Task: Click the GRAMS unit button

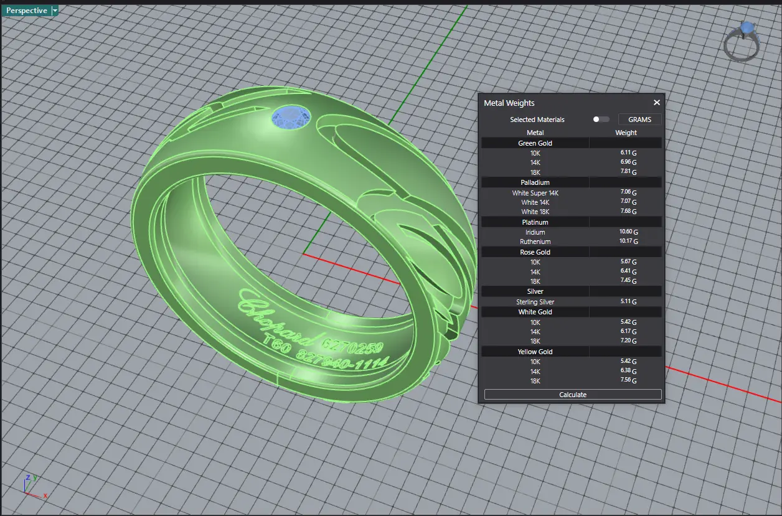Action: pos(639,120)
